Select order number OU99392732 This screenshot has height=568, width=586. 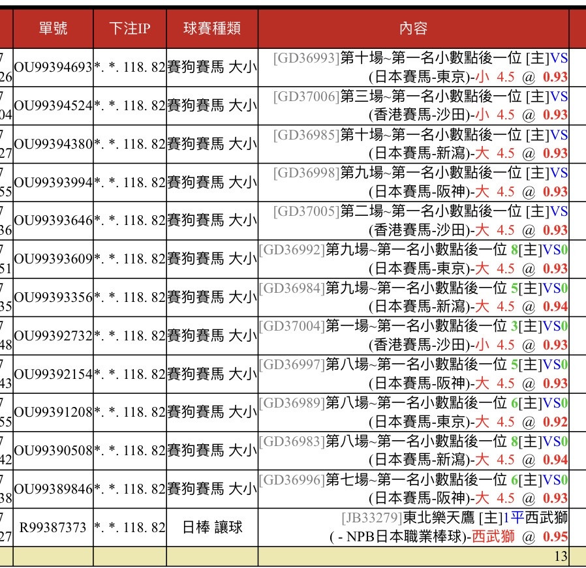coord(53,336)
